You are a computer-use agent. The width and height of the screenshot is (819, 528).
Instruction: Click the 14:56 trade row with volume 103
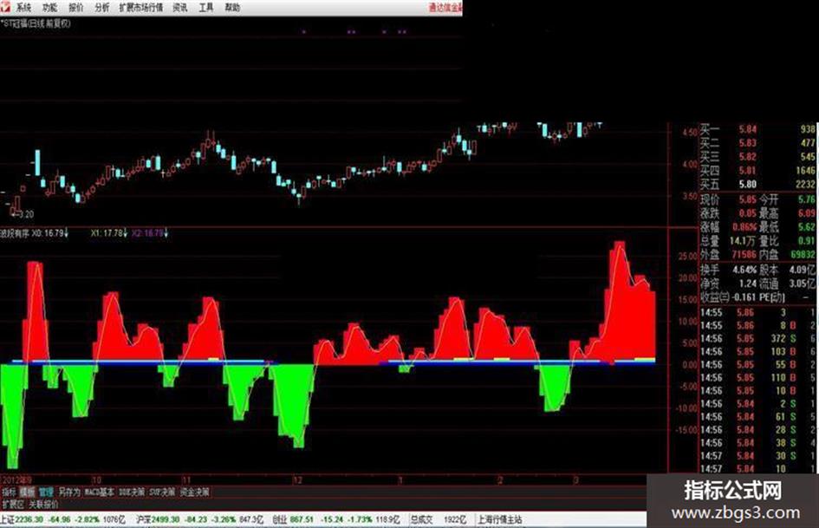tap(757, 352)
